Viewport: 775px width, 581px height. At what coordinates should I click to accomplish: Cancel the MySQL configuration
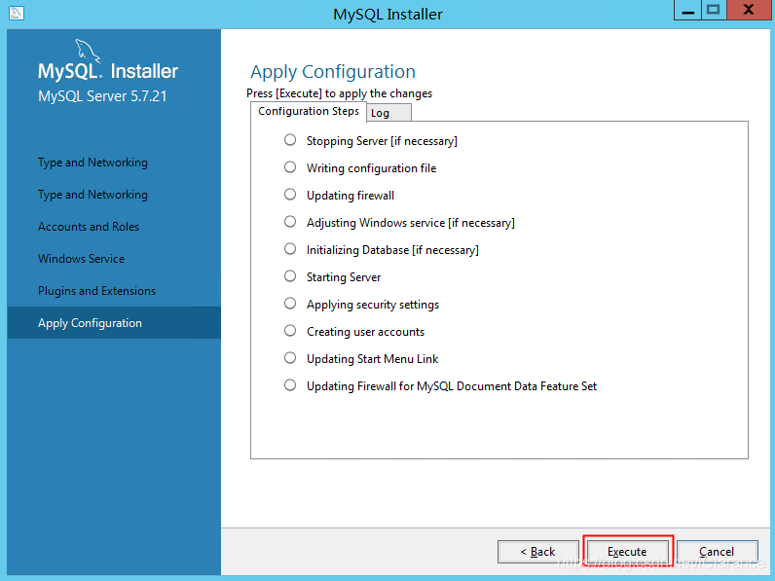(718, 552)
